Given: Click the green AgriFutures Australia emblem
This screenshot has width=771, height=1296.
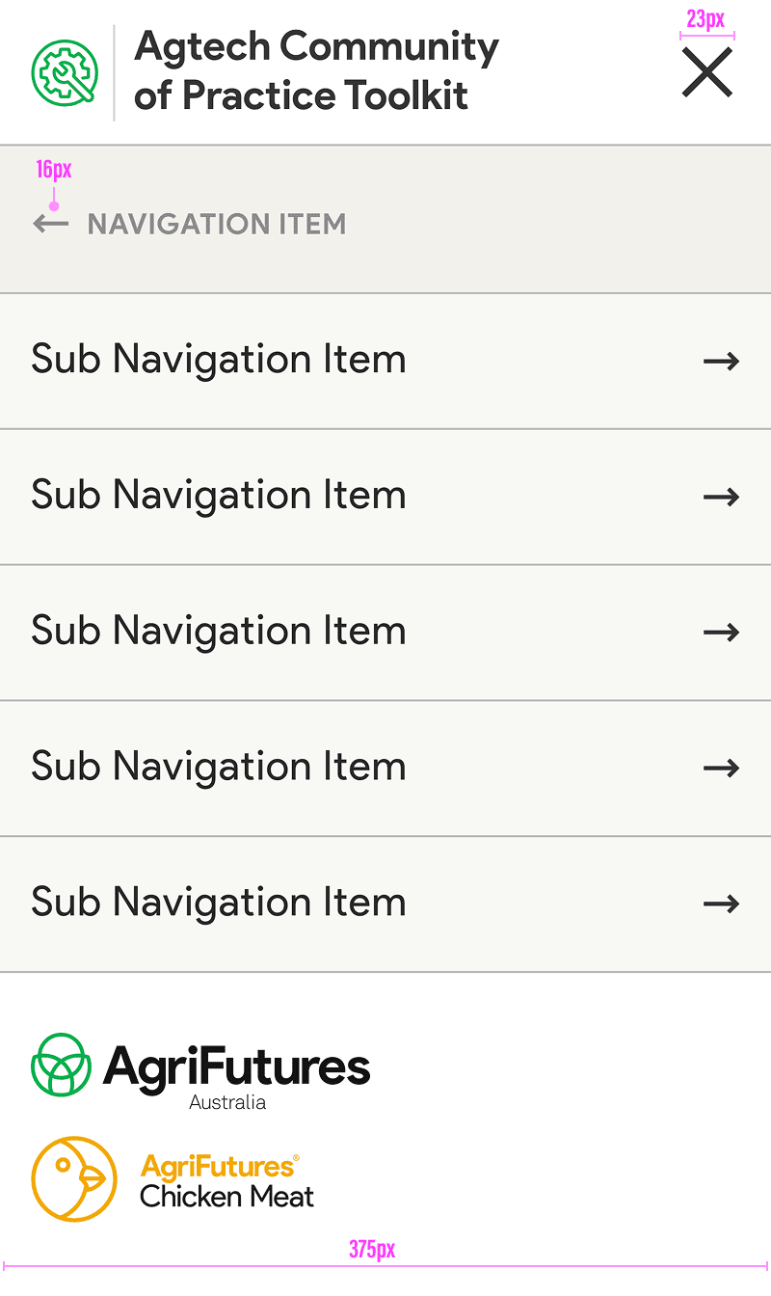Looking at the screenshot, I should click(61, 1065).
